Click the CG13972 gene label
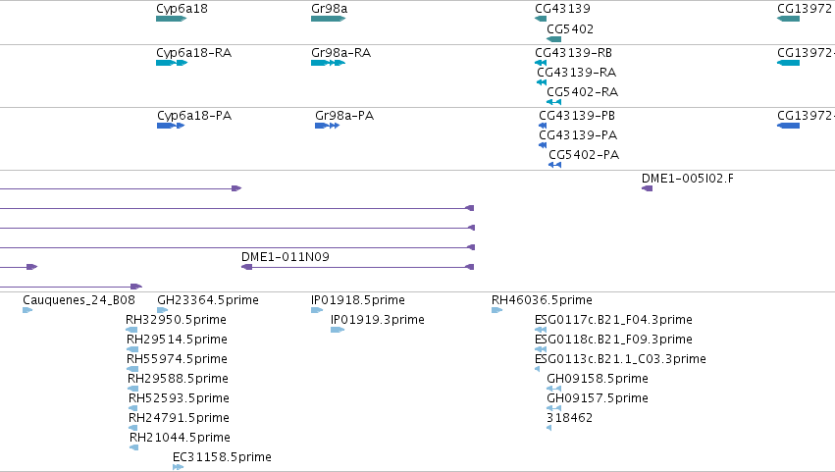Viewport: 835px width, 472px height. [805, 9]
